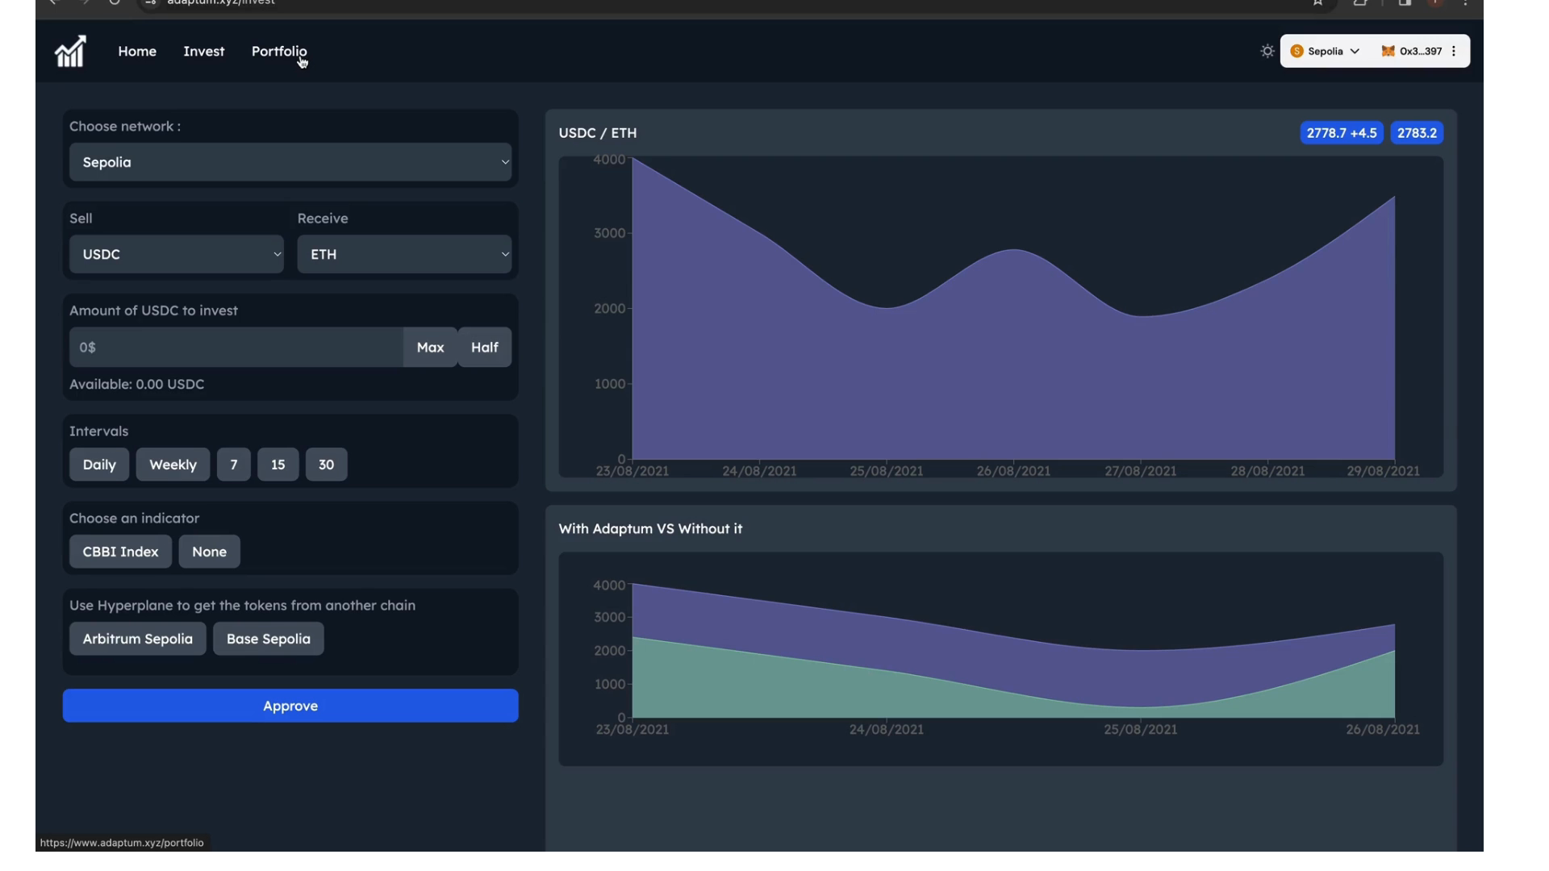
Task: Click the orange Sepolia network badge icon
Action: pos(1296,51)
